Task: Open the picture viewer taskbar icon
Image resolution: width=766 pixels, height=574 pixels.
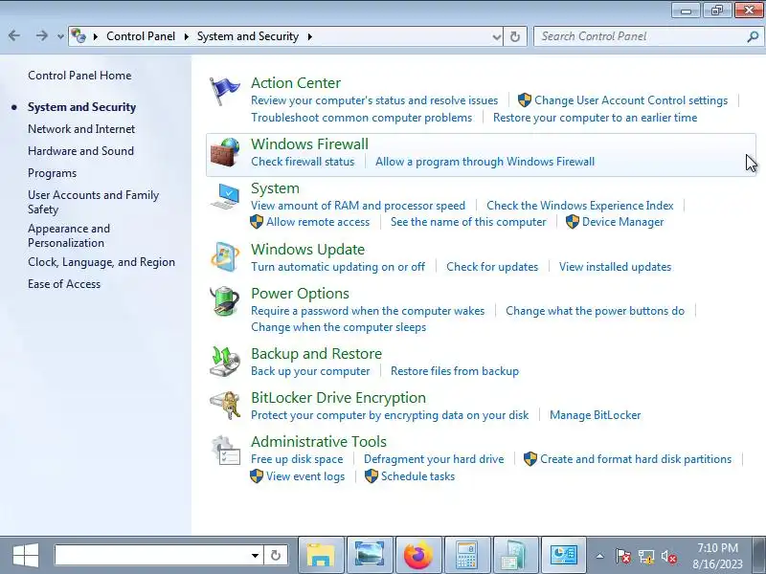Action: coord(370,555)
